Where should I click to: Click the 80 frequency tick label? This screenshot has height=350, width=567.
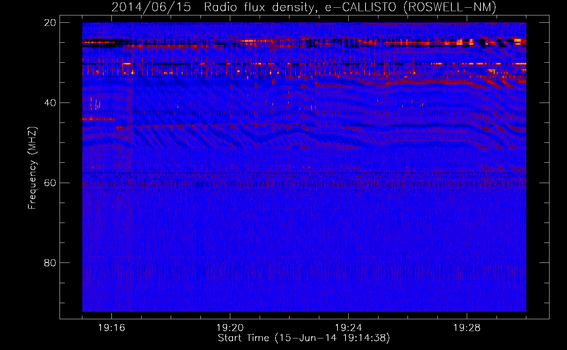50,263
